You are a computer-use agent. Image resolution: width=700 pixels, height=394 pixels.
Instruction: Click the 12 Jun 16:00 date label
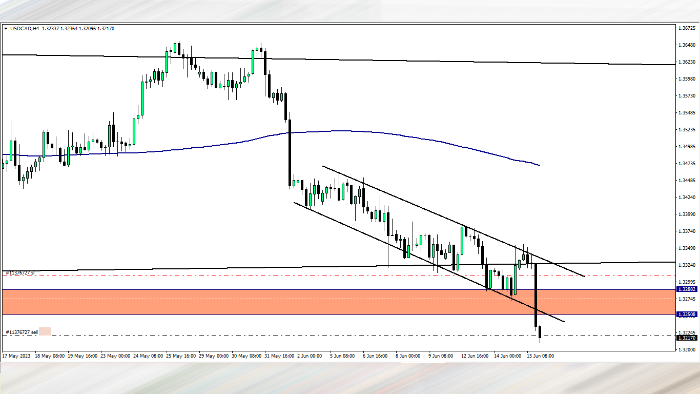tap(473, 356)
